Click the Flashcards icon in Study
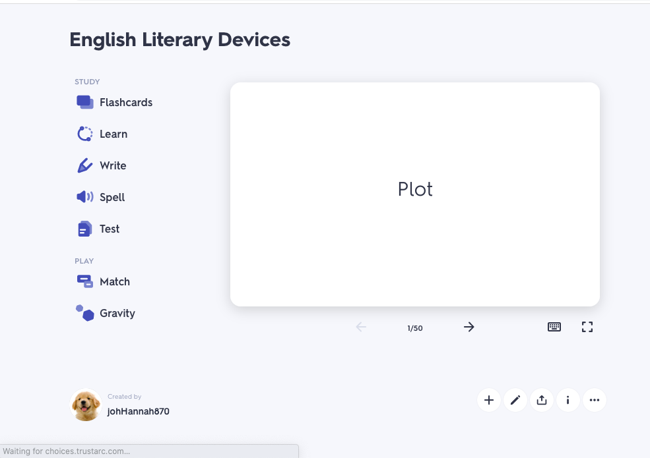 pos(85,102)
